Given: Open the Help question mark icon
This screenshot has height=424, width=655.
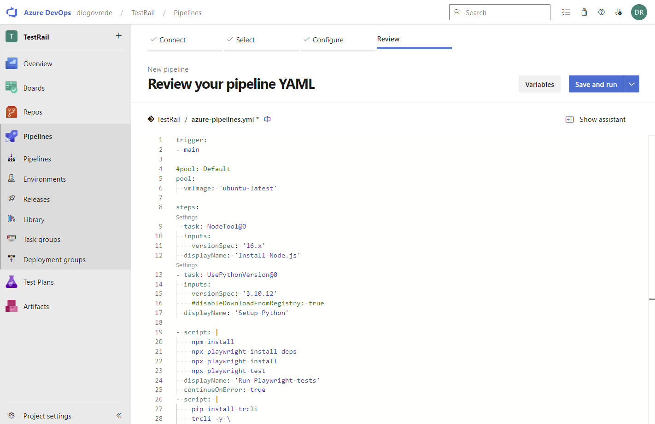Looking at the screenshot, I should pos(602,12).
